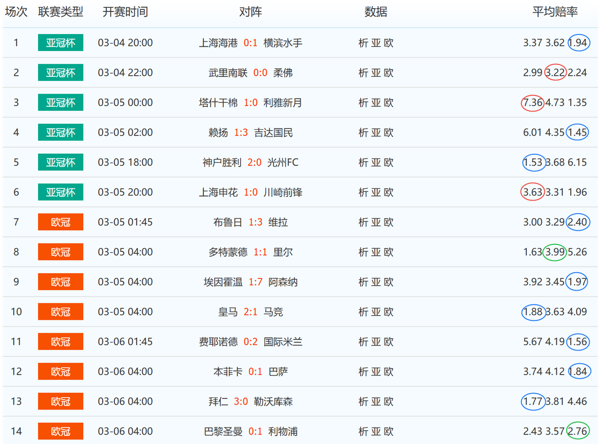Click 析 for 布鲁日 vs 维拉 match
The height and width of the screenshot is (444, 598).
click(363, 222)
